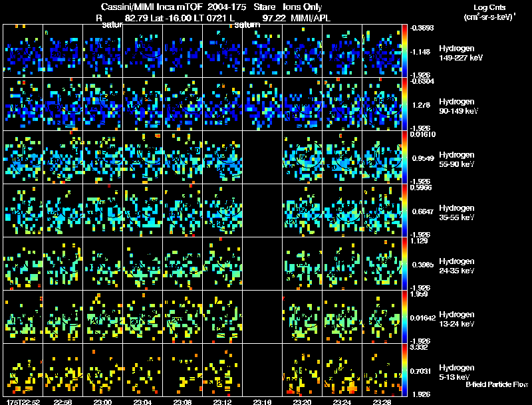Click the colorbar value '0.01610'
Viewport: 532px width, 405px height.
(423, 134)
